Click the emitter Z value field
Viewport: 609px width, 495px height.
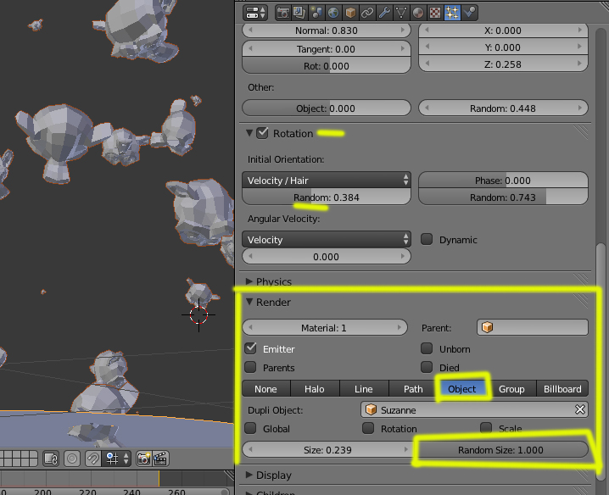[x=503, y=64]
